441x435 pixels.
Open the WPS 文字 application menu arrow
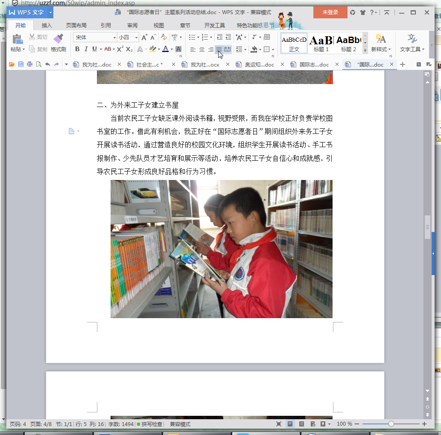point(51,12)
